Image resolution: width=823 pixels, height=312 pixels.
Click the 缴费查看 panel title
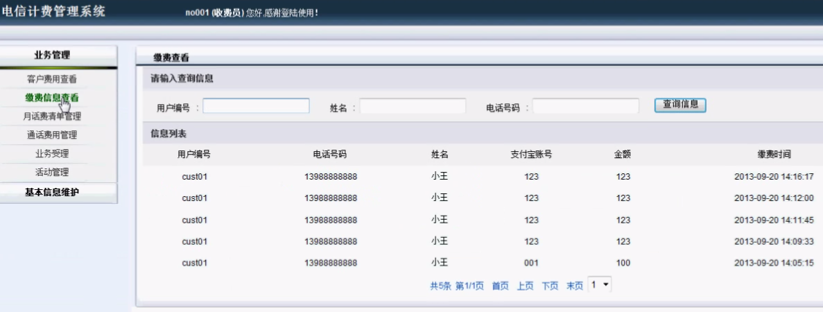tap(172, 58)
